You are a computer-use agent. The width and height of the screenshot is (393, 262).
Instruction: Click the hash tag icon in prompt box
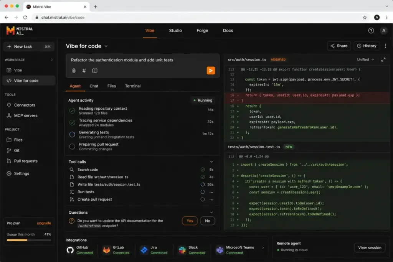pos(84,71)
